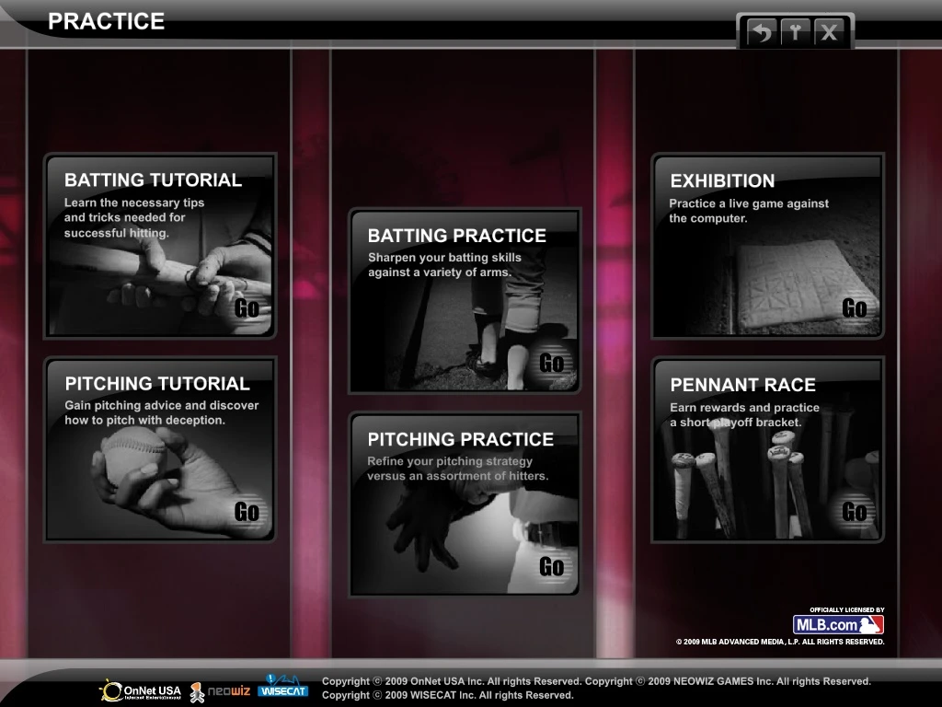This screenshot has width=942, height=707.
Task: Click Go on Batting Tutorial card
Action: pyautogui.click(x=247, y=307)
